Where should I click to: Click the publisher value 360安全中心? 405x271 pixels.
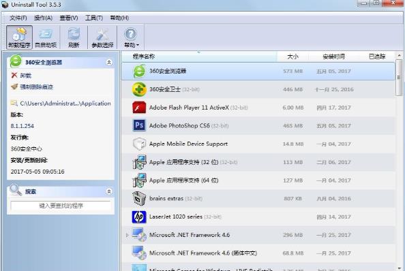pyautogui.click(x=27, y=149)
